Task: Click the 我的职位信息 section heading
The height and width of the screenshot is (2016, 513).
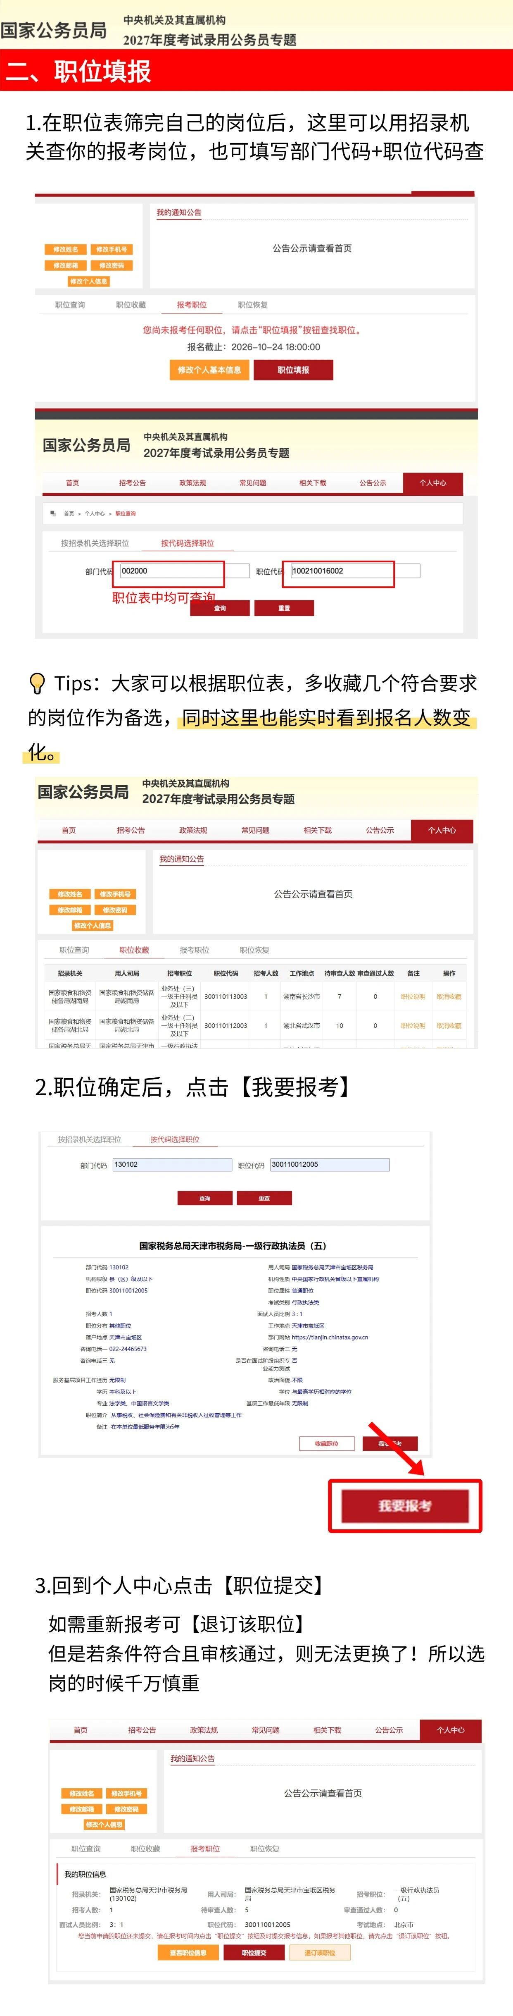Action: click(85, 1874)
